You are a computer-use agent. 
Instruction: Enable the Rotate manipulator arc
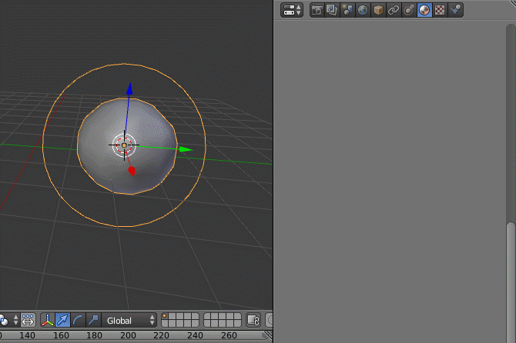click(78, 320)
